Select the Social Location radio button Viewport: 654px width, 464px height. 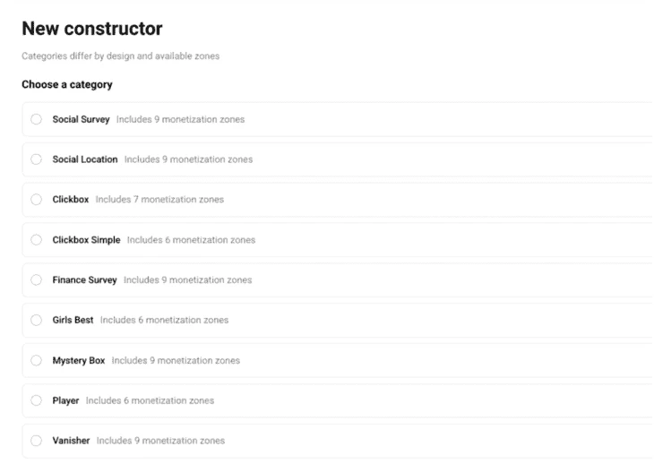tap(36, 159)
